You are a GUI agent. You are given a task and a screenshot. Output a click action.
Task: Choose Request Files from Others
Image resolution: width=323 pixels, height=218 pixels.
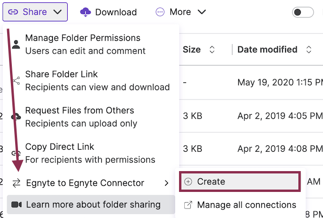point(91,117)
